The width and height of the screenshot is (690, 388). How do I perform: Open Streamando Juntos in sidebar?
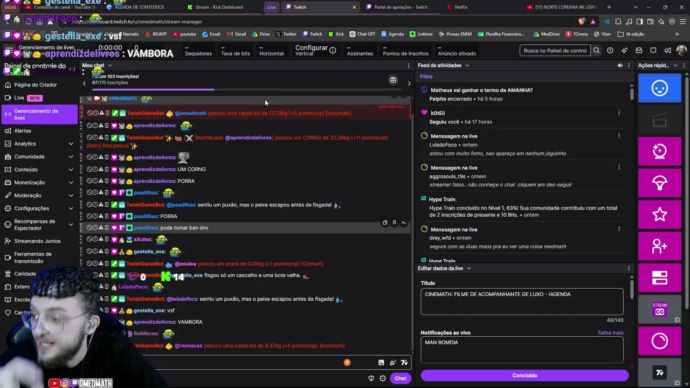[39, 241]
